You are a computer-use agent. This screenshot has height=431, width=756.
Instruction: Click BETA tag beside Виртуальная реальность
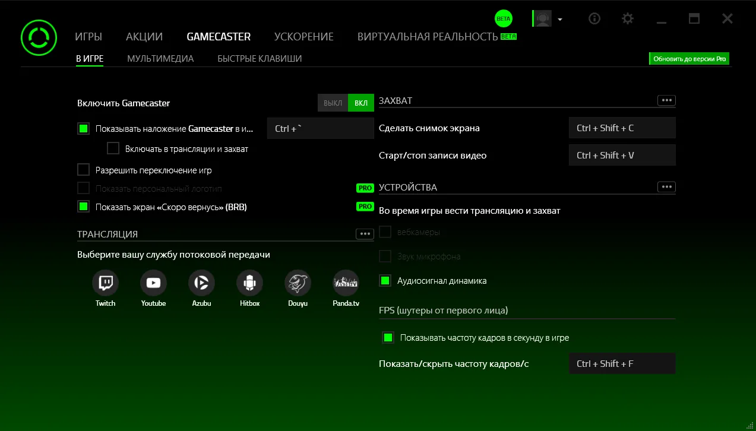click(509, 36)
